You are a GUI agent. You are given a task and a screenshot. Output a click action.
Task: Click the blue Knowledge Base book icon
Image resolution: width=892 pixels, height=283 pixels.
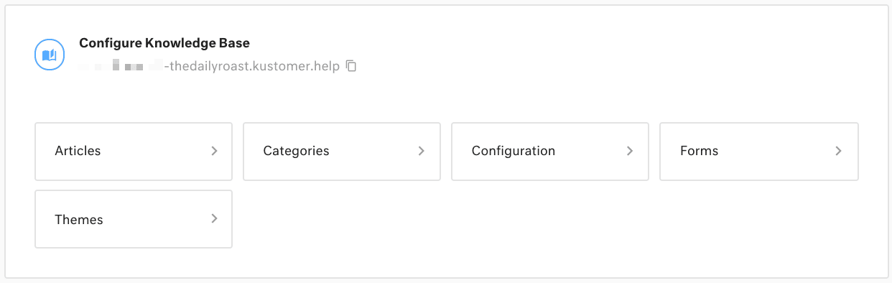(50, 55)
